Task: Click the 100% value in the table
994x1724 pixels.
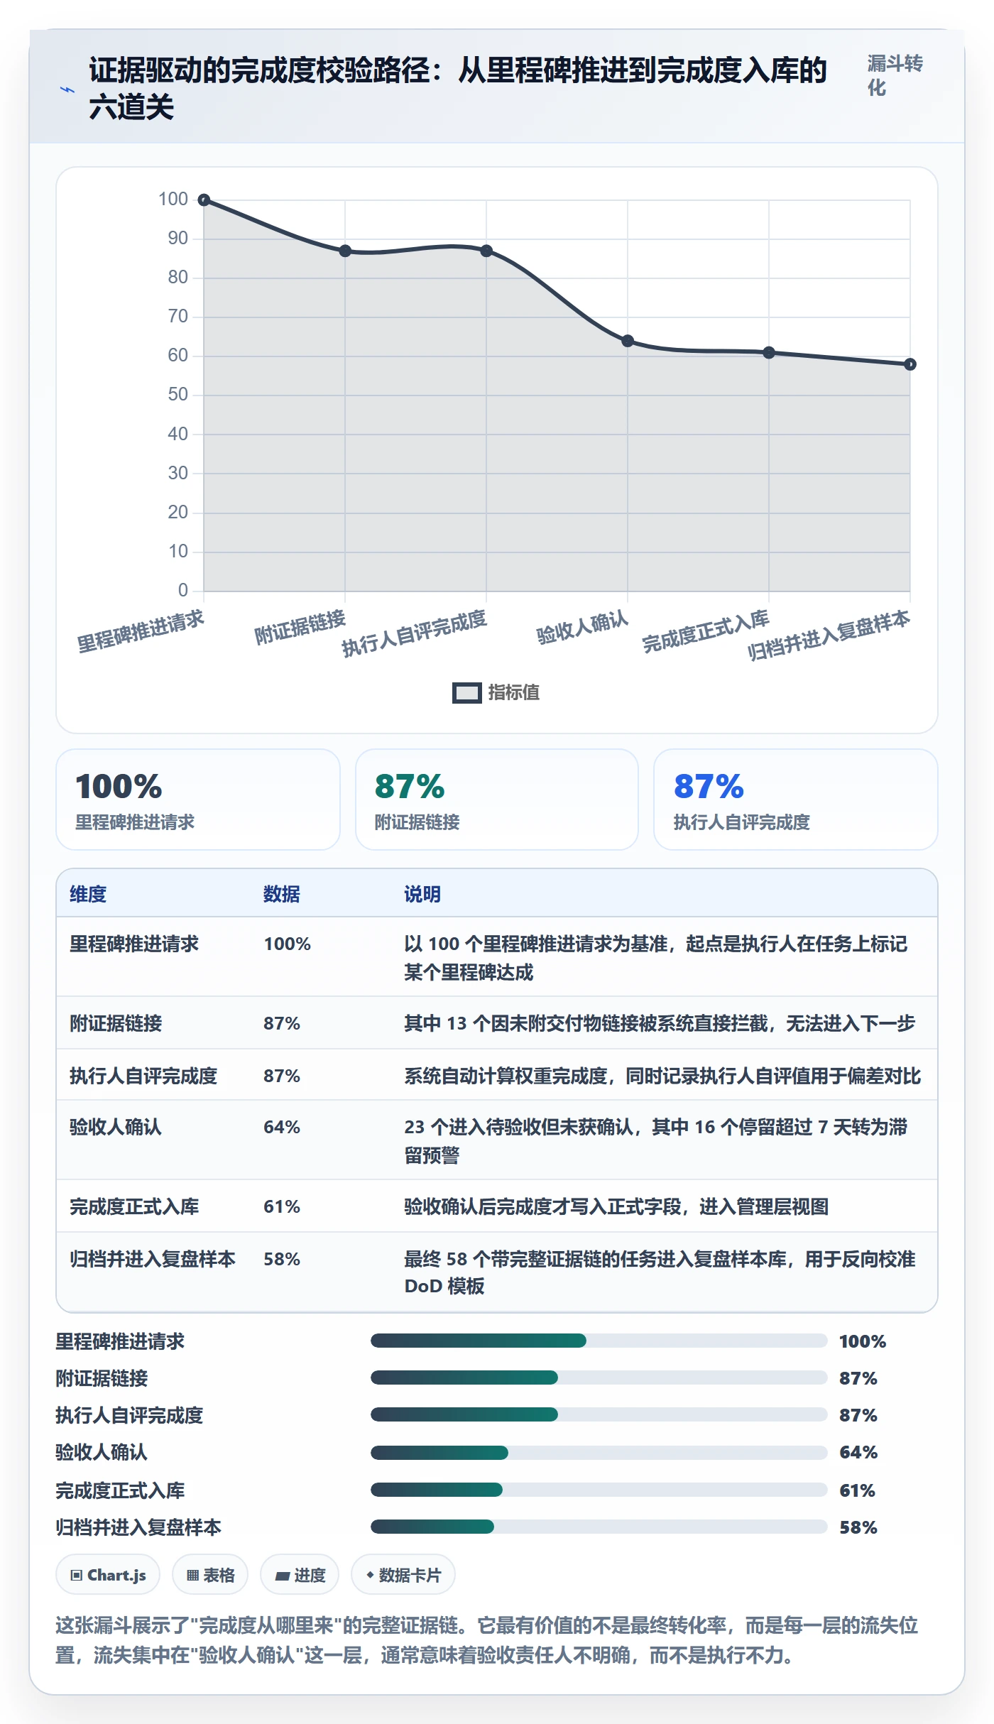Action: tap(288, 944)
